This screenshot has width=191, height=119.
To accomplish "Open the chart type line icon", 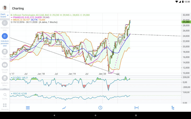I will 64,108.
